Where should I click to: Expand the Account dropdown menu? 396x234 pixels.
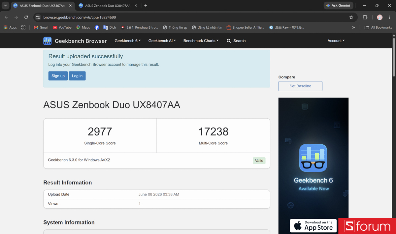click(336, 41)
